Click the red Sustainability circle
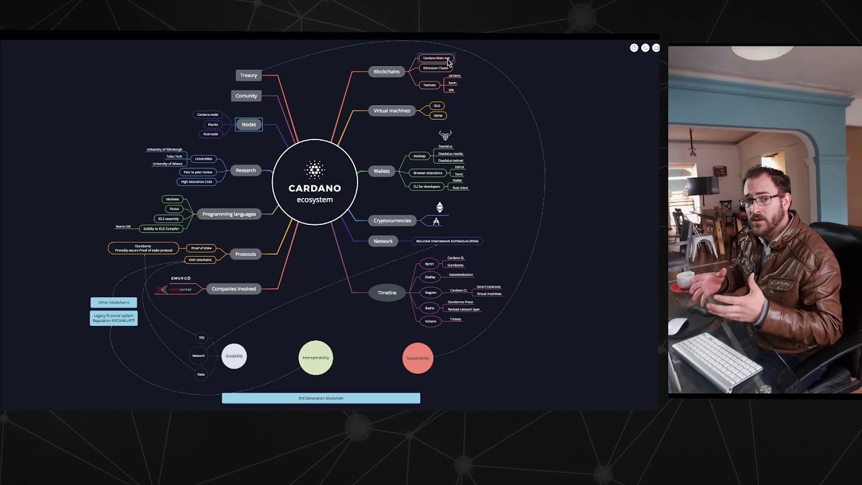Screen dimensions: 862x485 coord(418,358)
